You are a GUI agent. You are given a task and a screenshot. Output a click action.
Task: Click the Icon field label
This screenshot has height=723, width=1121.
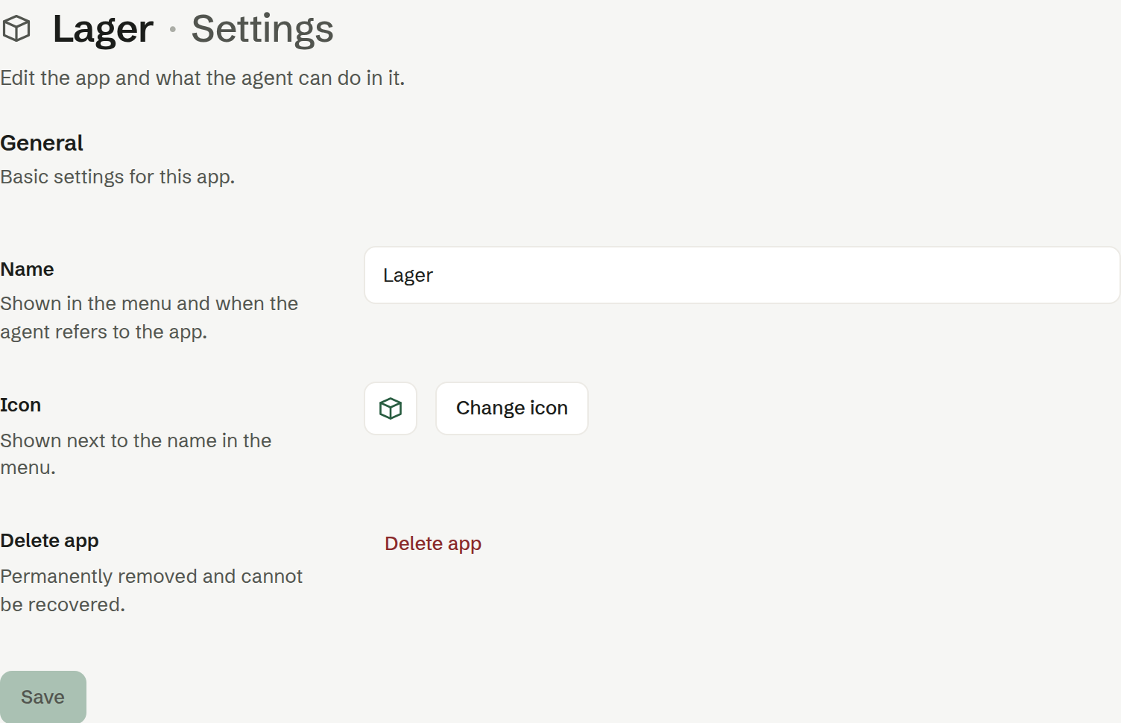click(21, 405)
